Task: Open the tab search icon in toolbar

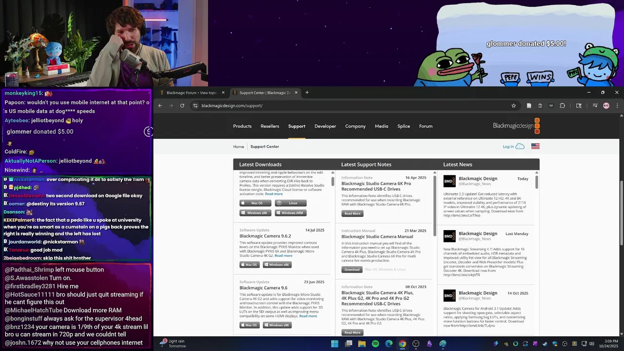Action: tap(579, 106)
